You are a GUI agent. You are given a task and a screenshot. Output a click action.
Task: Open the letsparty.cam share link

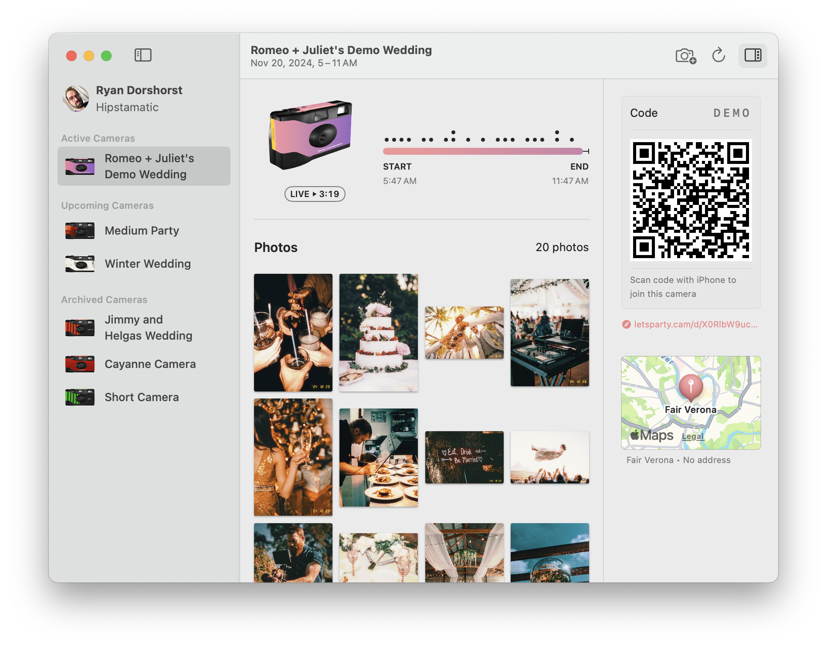(x=695, y=324)
